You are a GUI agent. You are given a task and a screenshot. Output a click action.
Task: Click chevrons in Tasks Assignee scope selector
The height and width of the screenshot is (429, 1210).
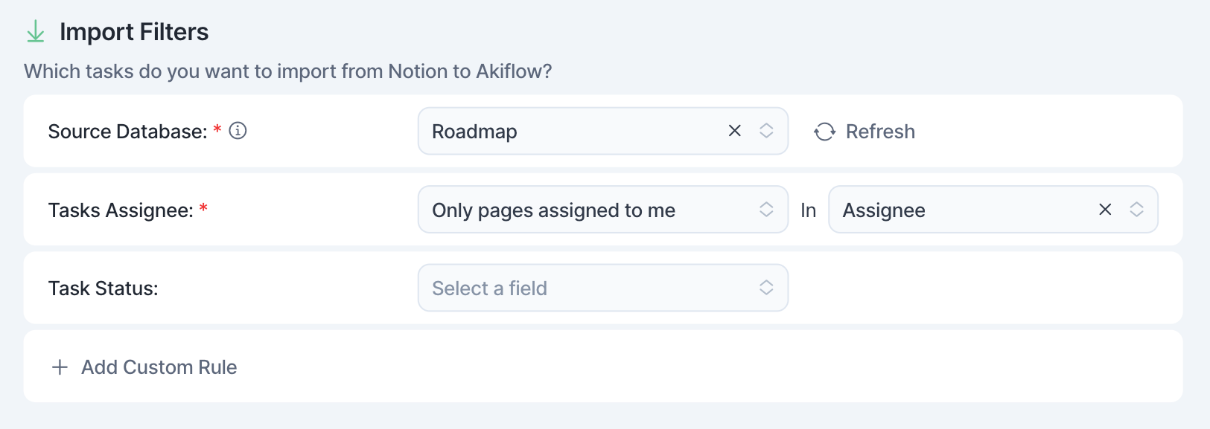point(766,210)
